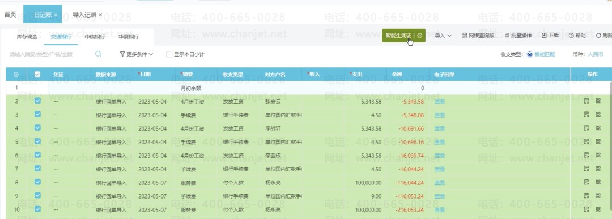Open 网银查询版 online banking query
Viewport: 612px width, 219px height.
(x=478, y=36)
